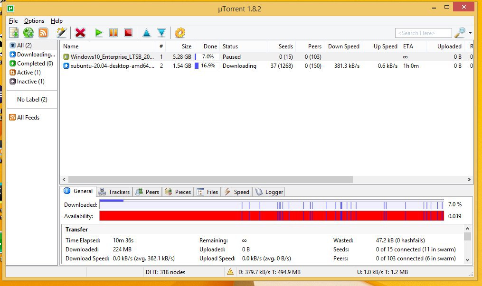482x286 pixels.
Task: Click the Search Here input field
Action: [423, 33]
